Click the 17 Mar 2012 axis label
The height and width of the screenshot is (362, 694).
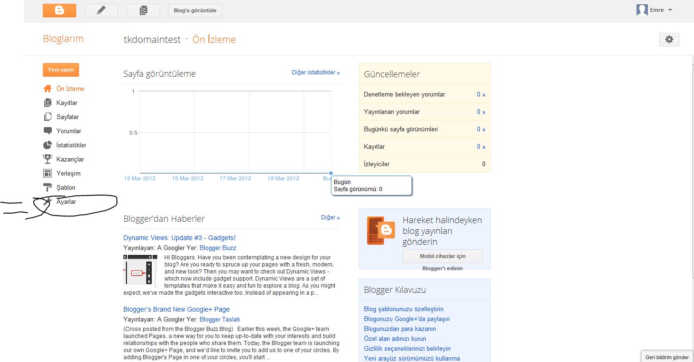pos(235,178)
